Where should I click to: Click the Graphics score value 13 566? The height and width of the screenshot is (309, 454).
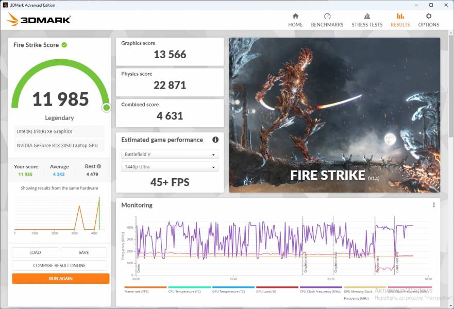170,55
